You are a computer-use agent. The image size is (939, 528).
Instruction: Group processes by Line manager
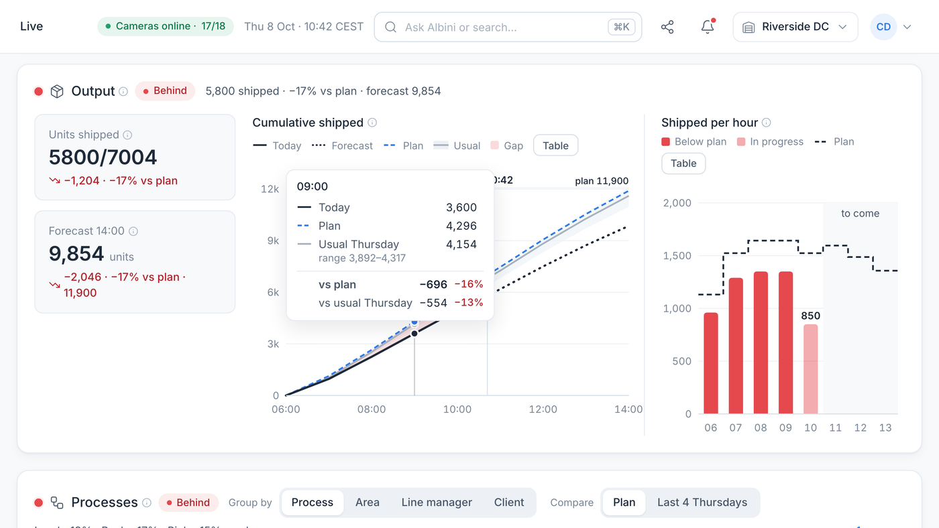pos(437,503)
